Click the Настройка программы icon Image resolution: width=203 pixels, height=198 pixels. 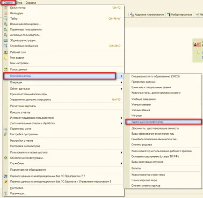6,134
